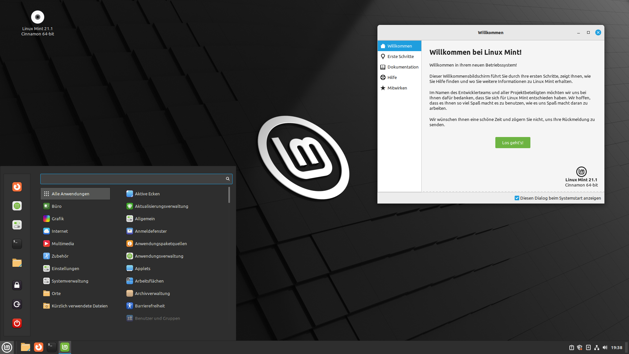629x354 pixels.
Task: Select Erste Schritte in the welcome sidebar
Action: (400, 56)
